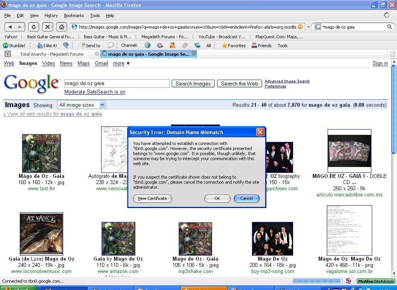Click the page's vertical scrollbar thumb
397x290 pixels.
394,109
